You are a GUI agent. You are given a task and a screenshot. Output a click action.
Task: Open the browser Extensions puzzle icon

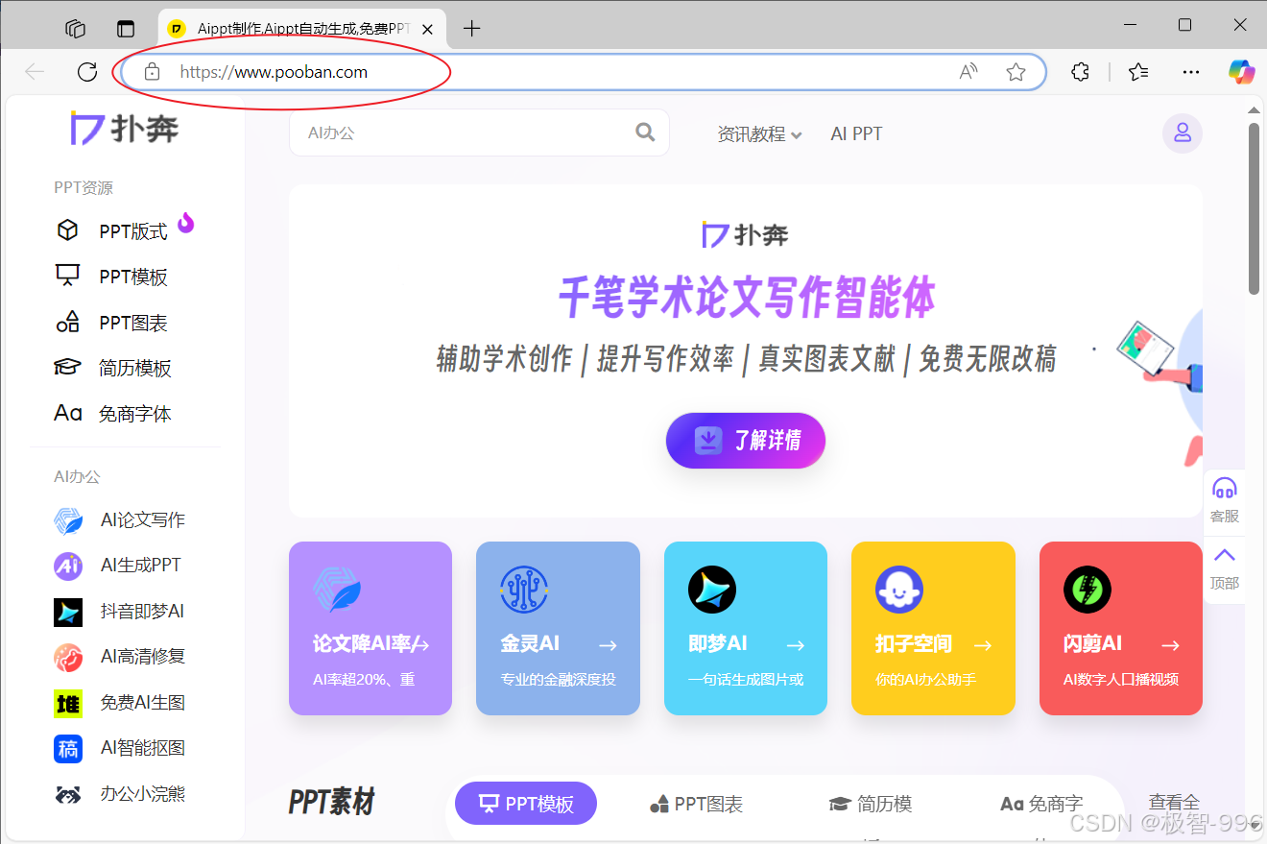coord(1081,72)
